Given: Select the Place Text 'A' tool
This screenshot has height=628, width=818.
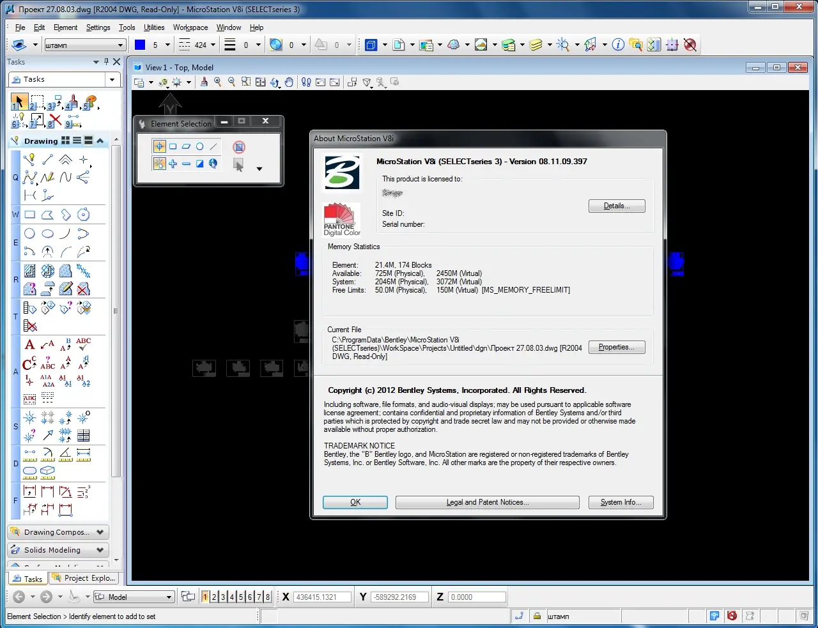Looking at the screenshot, I should [x=29, y=345].
